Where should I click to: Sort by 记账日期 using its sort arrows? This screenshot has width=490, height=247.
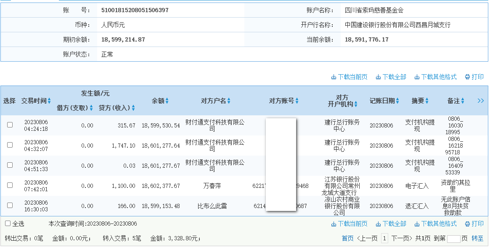click(397, 101)
